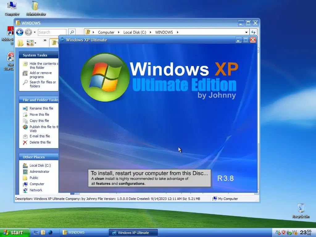Image resolution: width=316 pixels, height=237 pixels.
Task: Click the Public folder icon in Other Places
Action: pos(25,178)
